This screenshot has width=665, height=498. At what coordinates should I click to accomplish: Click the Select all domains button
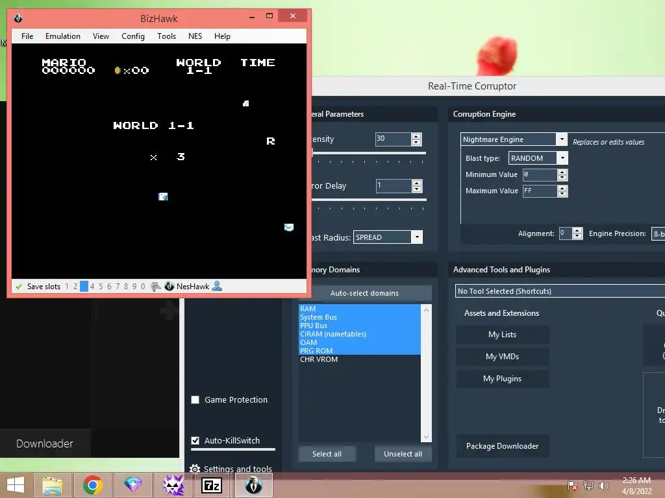(x=327, y=454)
